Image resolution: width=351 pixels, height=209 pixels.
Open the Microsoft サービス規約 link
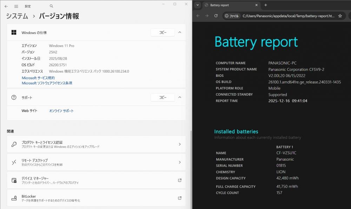38,78
